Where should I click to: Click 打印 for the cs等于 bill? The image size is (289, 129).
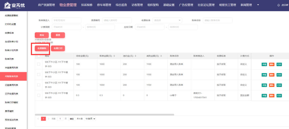click(x=279, y=96)
